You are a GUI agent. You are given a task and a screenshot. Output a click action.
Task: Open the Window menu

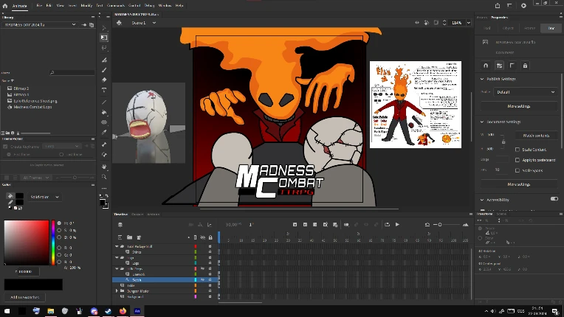coord(165,5)
